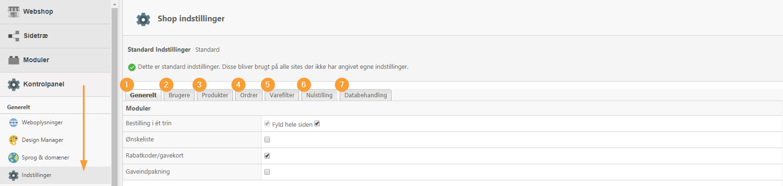Toggle the Fyld hele siden checkbox
Screen dimensions: 783x186
pos(317,123)
